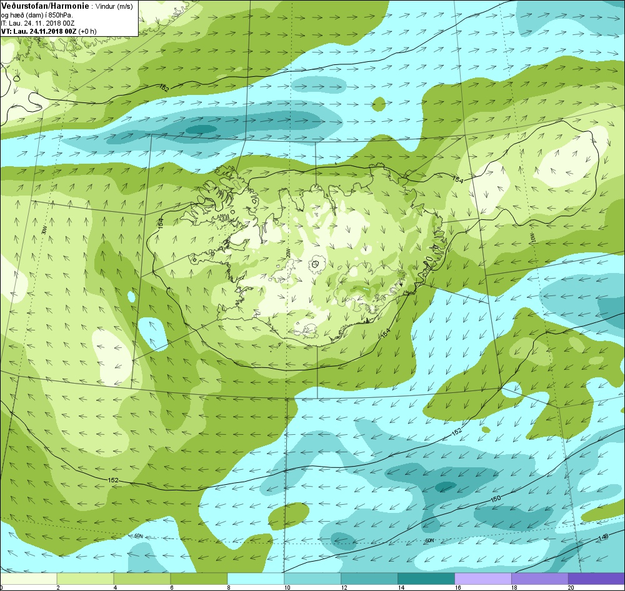
Task: Select the 18–20 m/s medium purple legend swatch
Action: click(539, 578)
